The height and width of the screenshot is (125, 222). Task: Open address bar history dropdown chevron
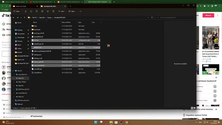(x=148, y=18)
